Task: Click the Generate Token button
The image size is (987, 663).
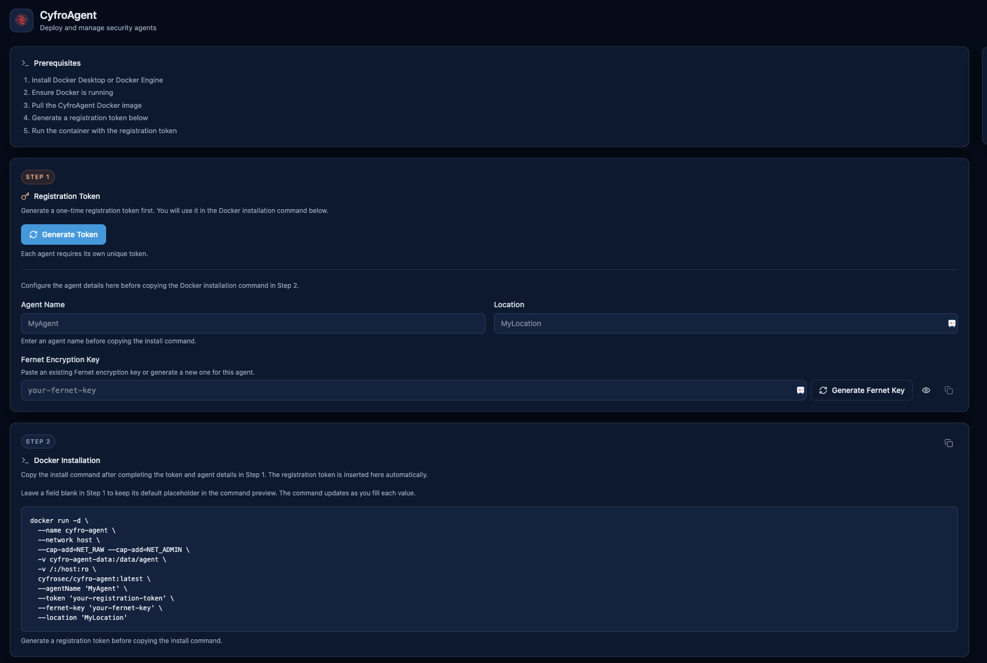Action: coord(64,234)
